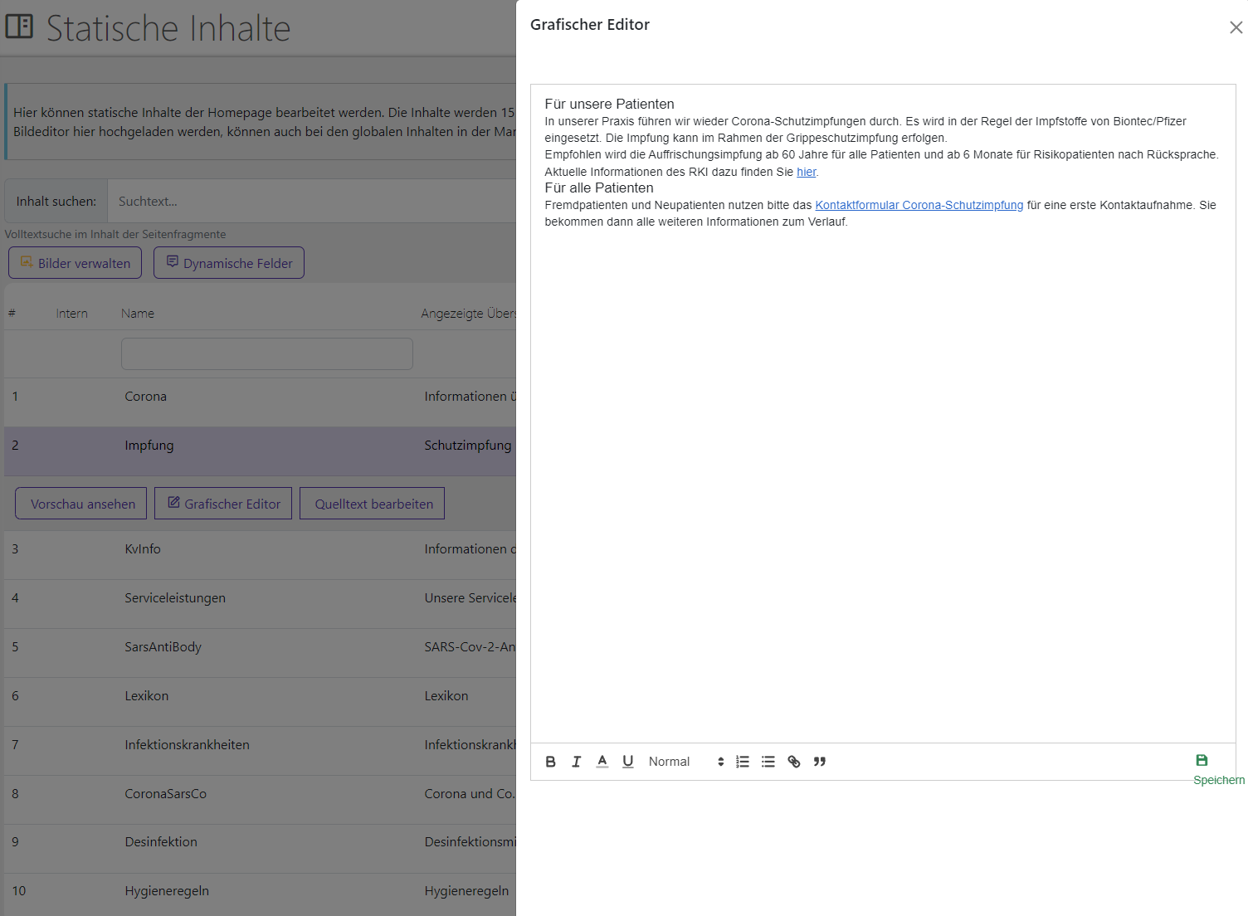The image size is (1248, 916).
Task: Insert a hyperlink with link icon
Action: (794, 762)
